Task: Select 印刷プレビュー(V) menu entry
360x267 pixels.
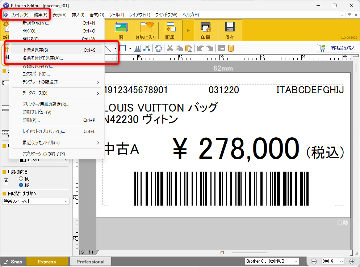Action: pos(37,112)
